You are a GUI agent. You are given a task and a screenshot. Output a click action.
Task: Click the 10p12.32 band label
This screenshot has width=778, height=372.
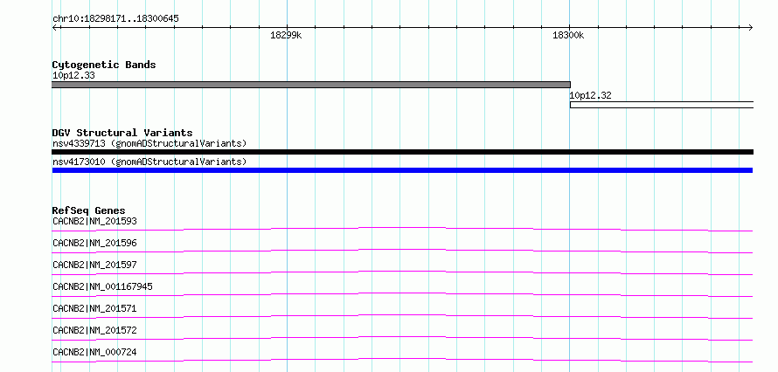pos(590,95)
